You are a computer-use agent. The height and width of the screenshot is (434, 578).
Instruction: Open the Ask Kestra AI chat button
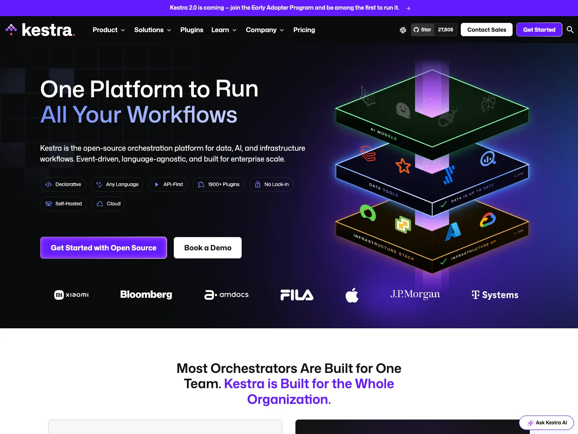546,423
